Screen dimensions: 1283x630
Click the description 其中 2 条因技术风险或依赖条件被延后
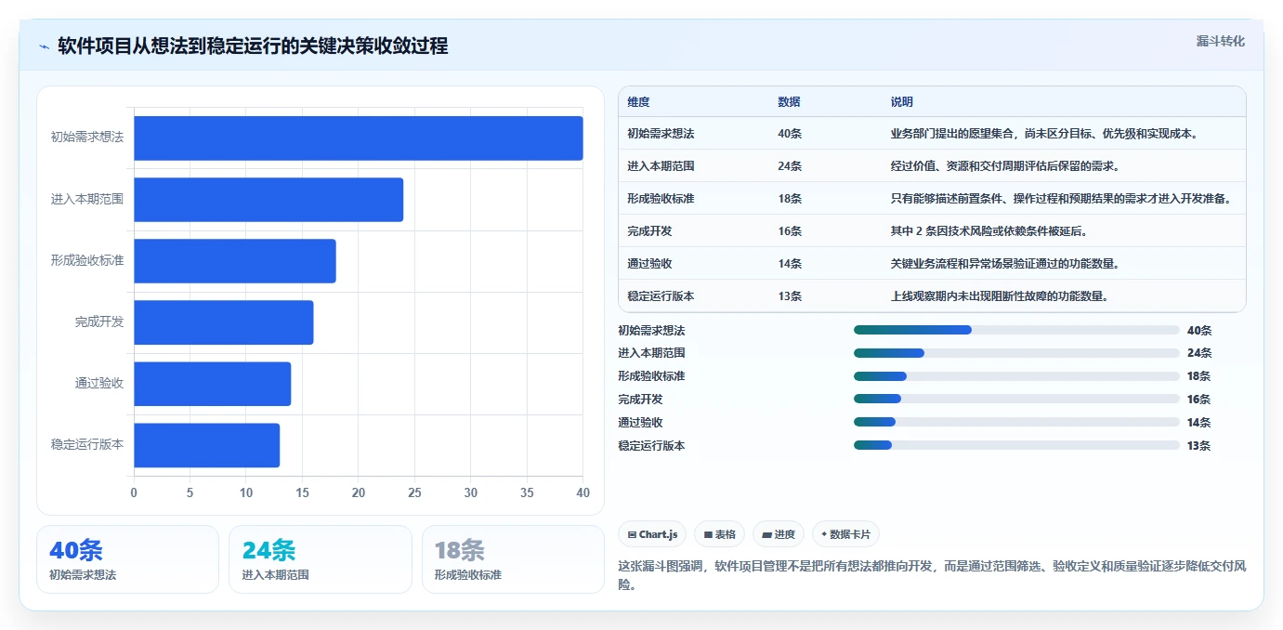(x=988, y=231)
